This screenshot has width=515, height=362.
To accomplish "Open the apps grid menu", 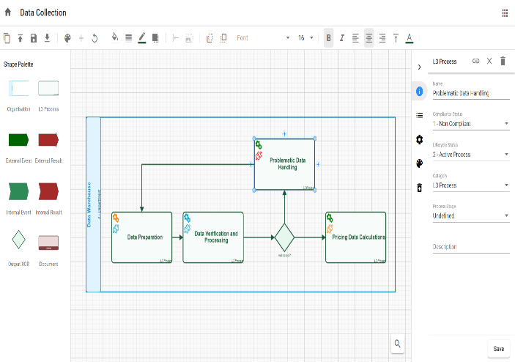I will (x=505, y=12).
